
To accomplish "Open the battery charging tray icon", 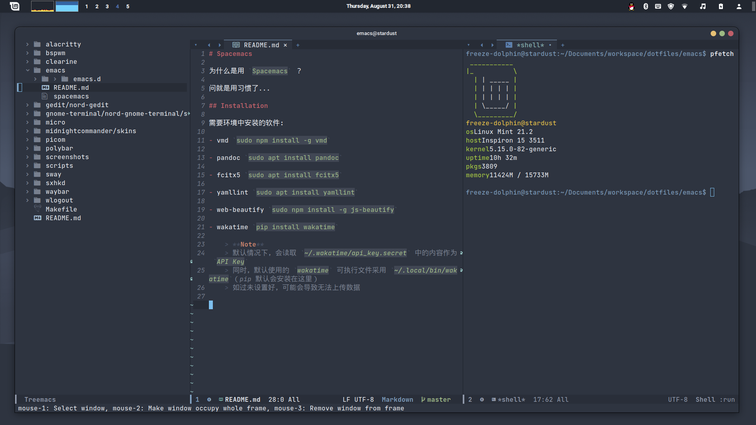I will [721, 6].
